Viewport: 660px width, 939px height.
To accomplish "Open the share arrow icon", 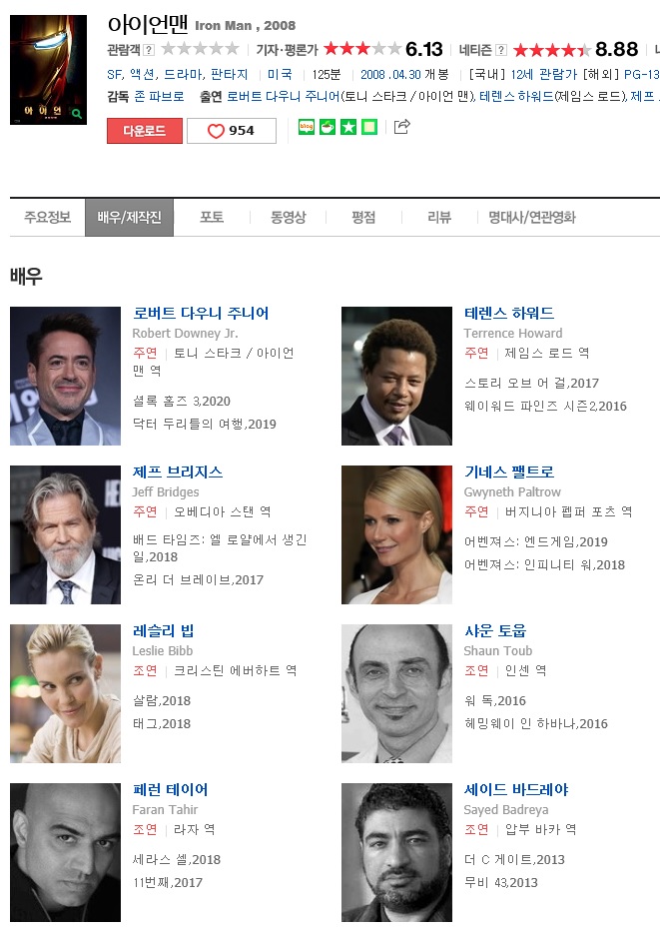I will (x=401, y=126).
